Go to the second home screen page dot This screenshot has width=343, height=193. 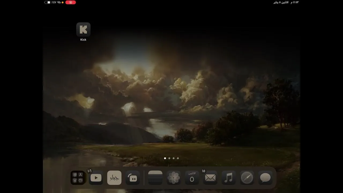pyautogui.click(x=169, y=158)
